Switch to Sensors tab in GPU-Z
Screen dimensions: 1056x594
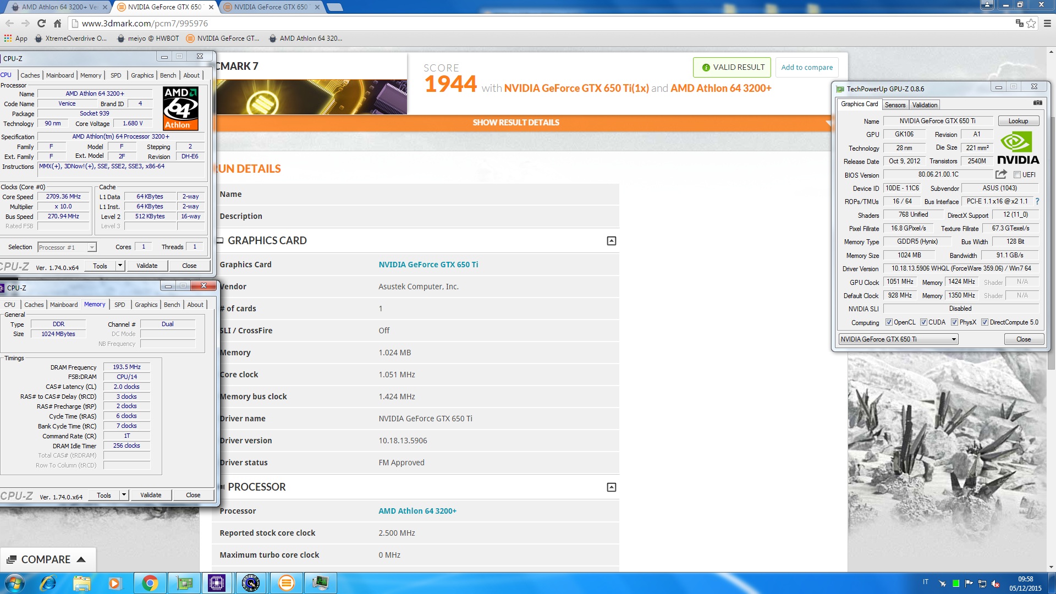(895, 105)
